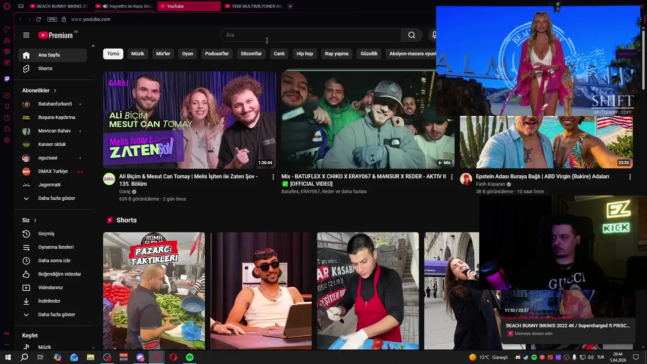Select the Mix'ler filter chip
The width and height of the screenshot is (647, 364).
tap(163, 54)
